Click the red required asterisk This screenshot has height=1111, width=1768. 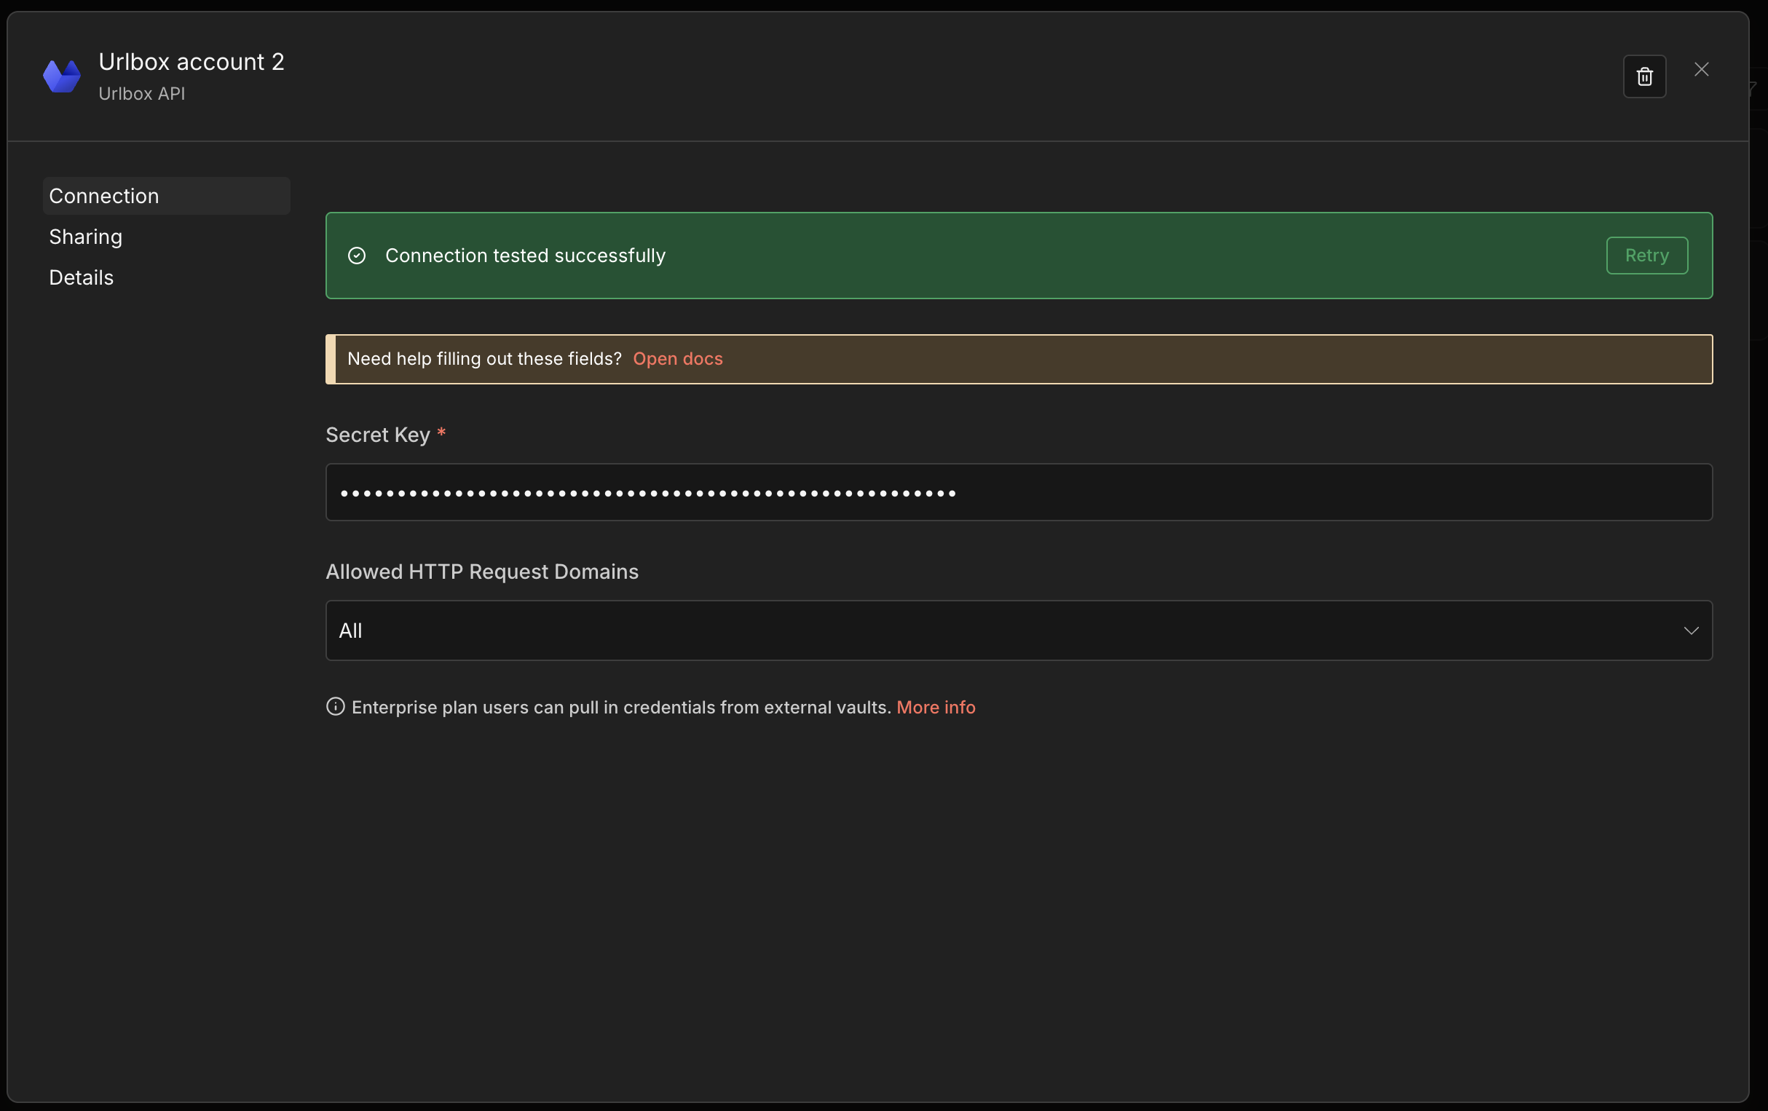441,433
